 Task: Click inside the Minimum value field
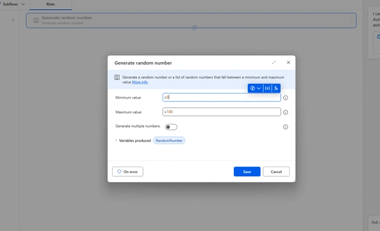tap(222, 97)
